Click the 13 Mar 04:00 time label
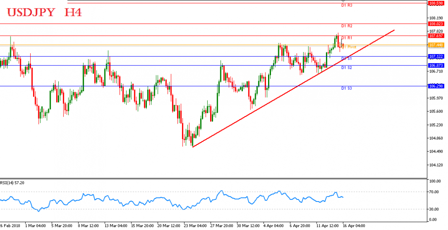 click(x=116, y=226)
